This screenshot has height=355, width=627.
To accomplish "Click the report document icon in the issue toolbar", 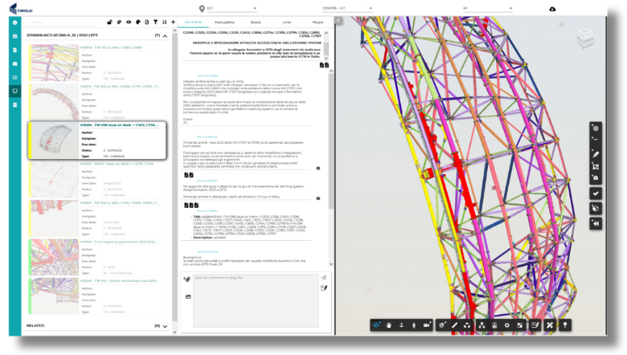I will pyautogui.click(x=147, y=22).
